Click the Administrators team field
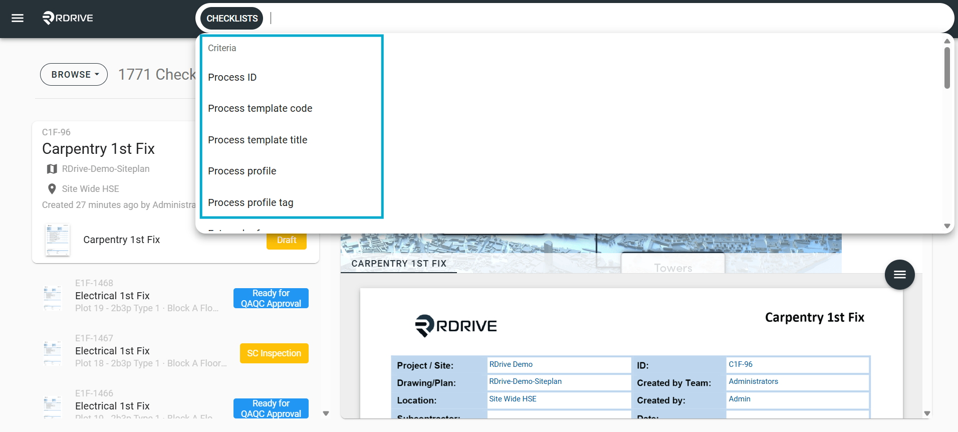 click(x=797, y=382)
